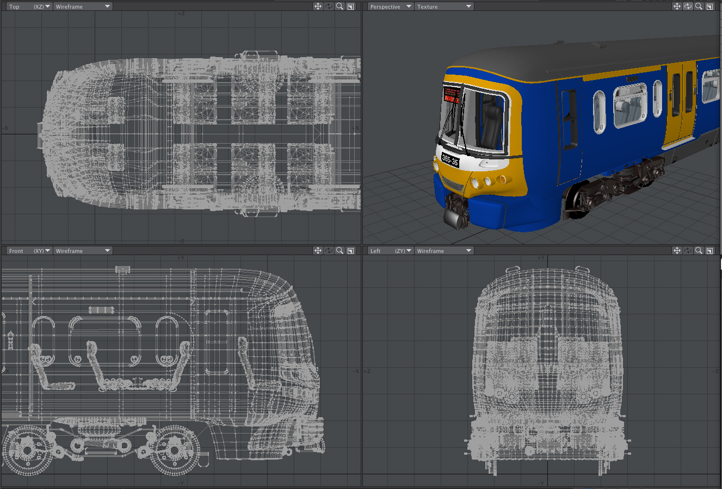This screenshot has width=722, height=489.
Task: Open the Texture display mode dropdown
Action: (x=444, y=7)
